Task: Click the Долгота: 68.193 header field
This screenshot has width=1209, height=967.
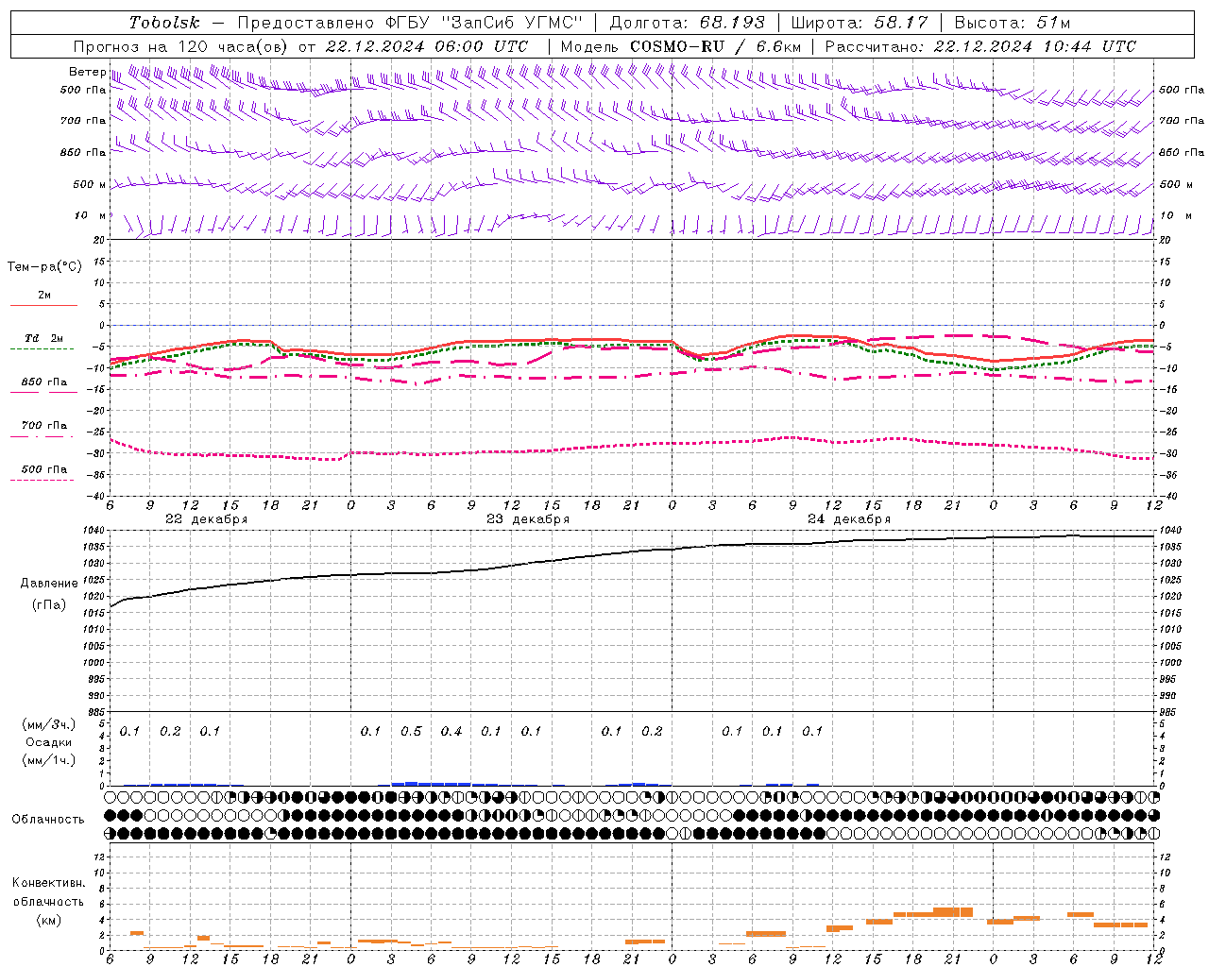Action: click(688, 23)
